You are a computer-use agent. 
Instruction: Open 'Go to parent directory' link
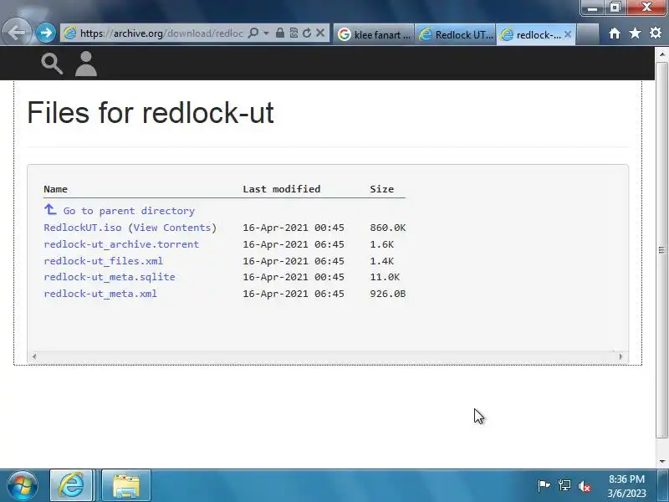click(129, 211)
